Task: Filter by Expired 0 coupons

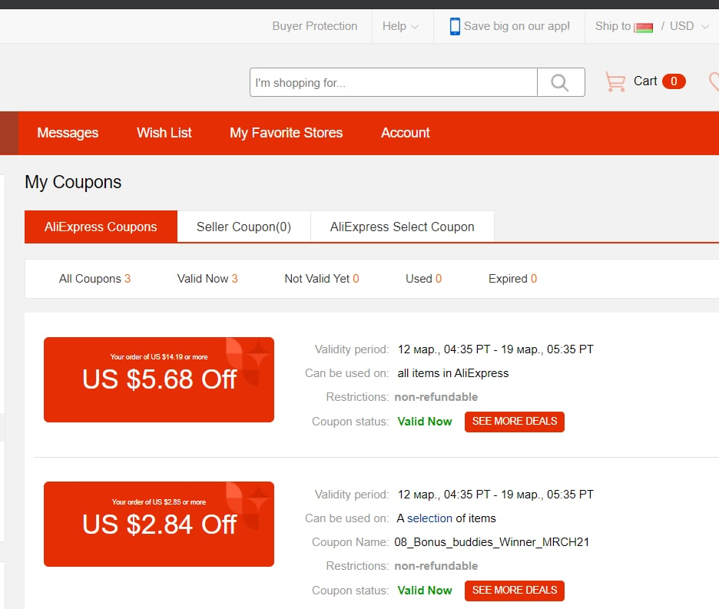Action: pyautogui.click(x=512, y=279)
